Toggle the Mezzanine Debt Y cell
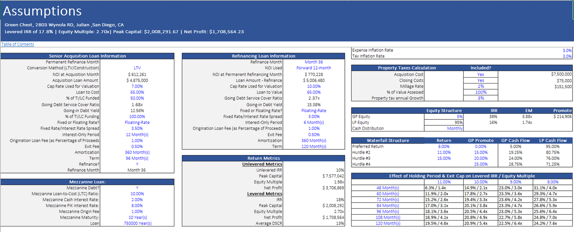The width and height of the screenshot is (574, 232). click(137, 188)
